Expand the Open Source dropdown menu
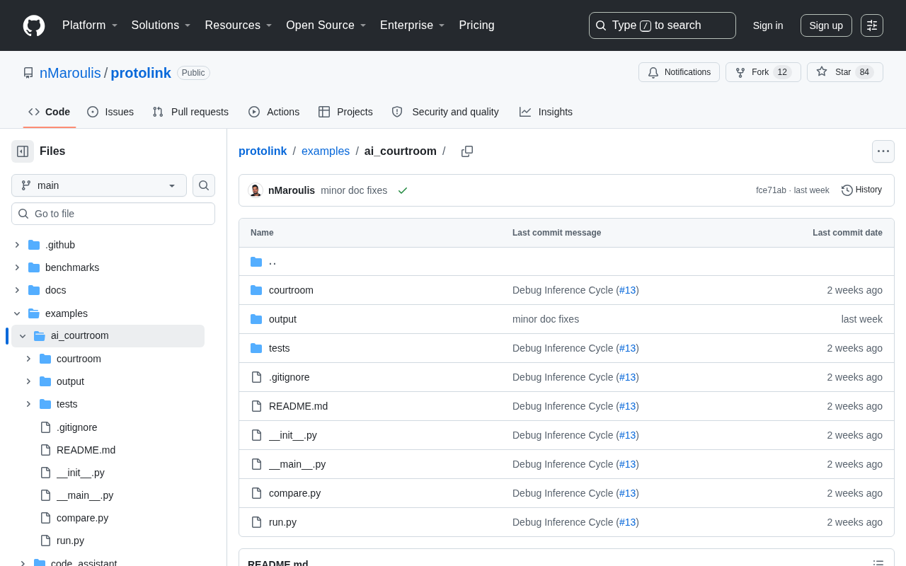Viewport: 906px width, 566px height. (326, 25)
